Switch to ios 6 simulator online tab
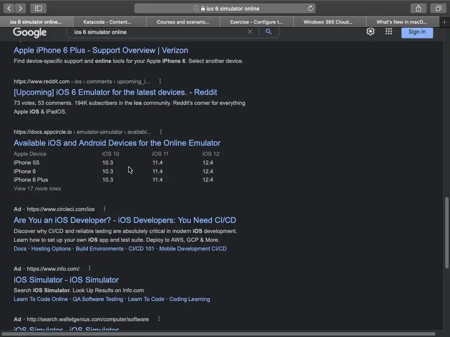 point(36,22)
